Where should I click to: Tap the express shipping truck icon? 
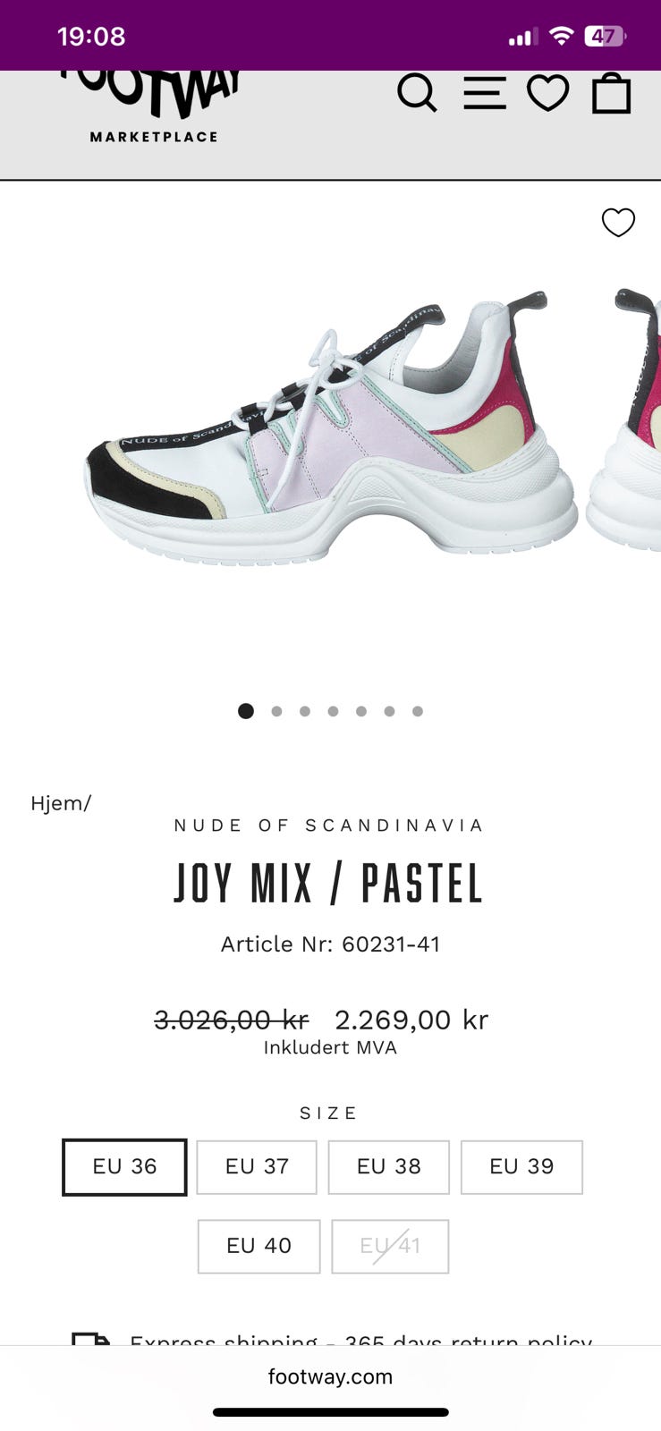click(91, 1339)
